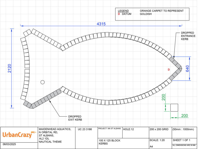Click the LEGEND heading

point(123,11)
